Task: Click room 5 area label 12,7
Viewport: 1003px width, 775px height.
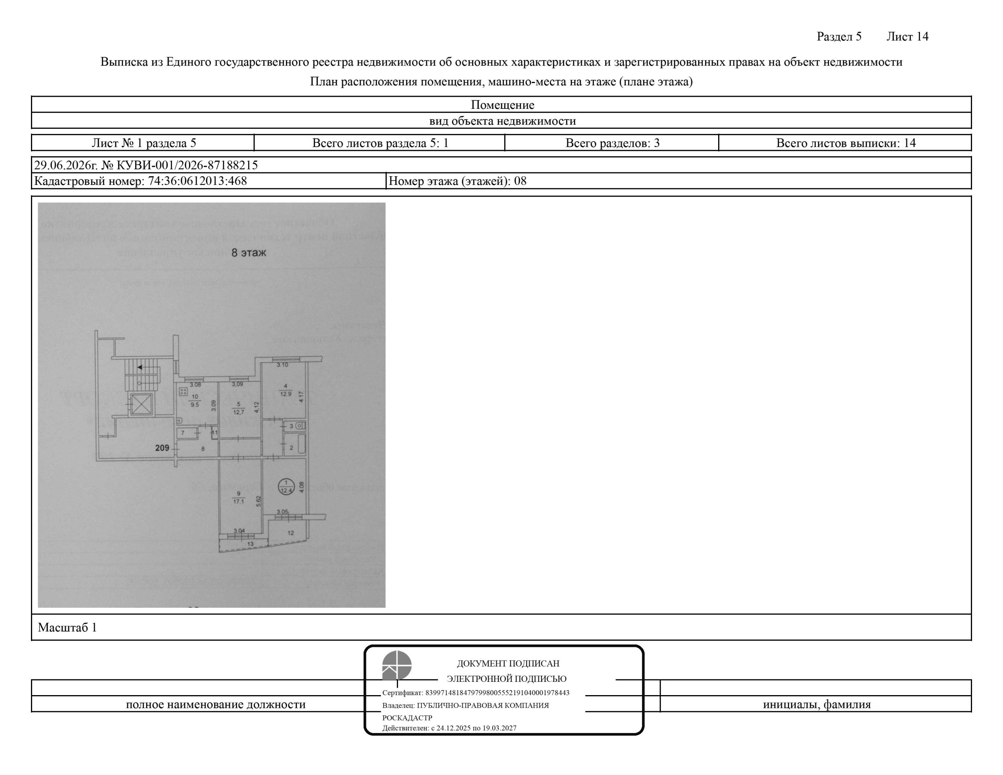Action: [x=238, y=412]
